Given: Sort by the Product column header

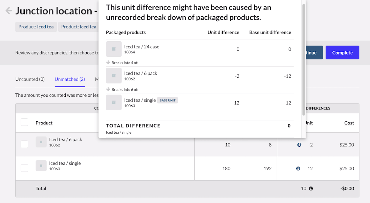Looking at the screenshot, I should click(x=44, y=123).
